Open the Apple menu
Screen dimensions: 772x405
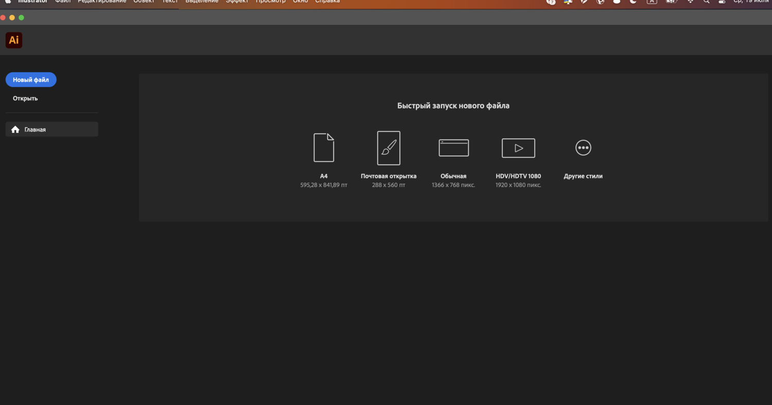tap(8, 2)
